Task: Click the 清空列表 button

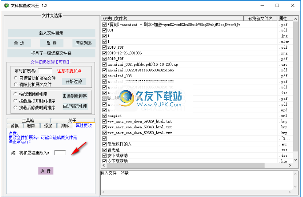Action: [x=84, y=43]
